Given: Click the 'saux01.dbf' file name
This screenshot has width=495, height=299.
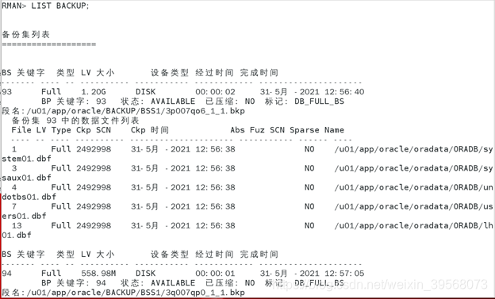Looking at the screenshot, I should (26, 178).
